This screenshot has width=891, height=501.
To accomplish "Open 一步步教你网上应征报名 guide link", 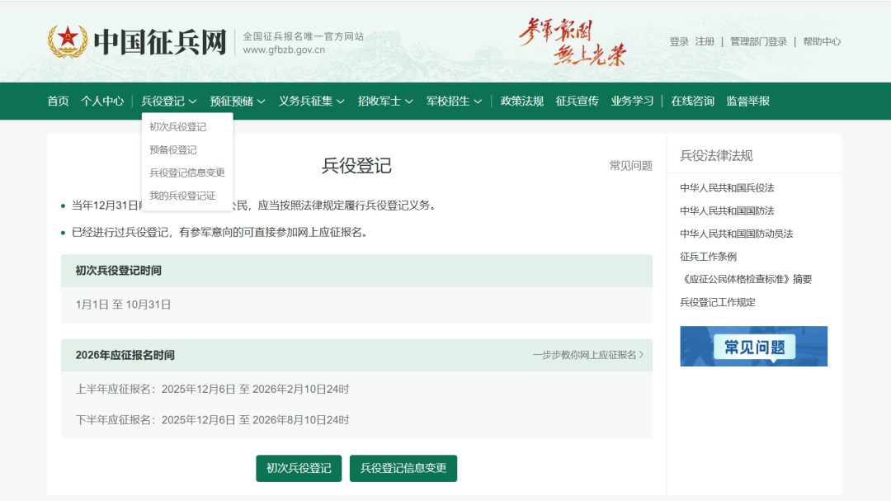I will coord(588,355).
